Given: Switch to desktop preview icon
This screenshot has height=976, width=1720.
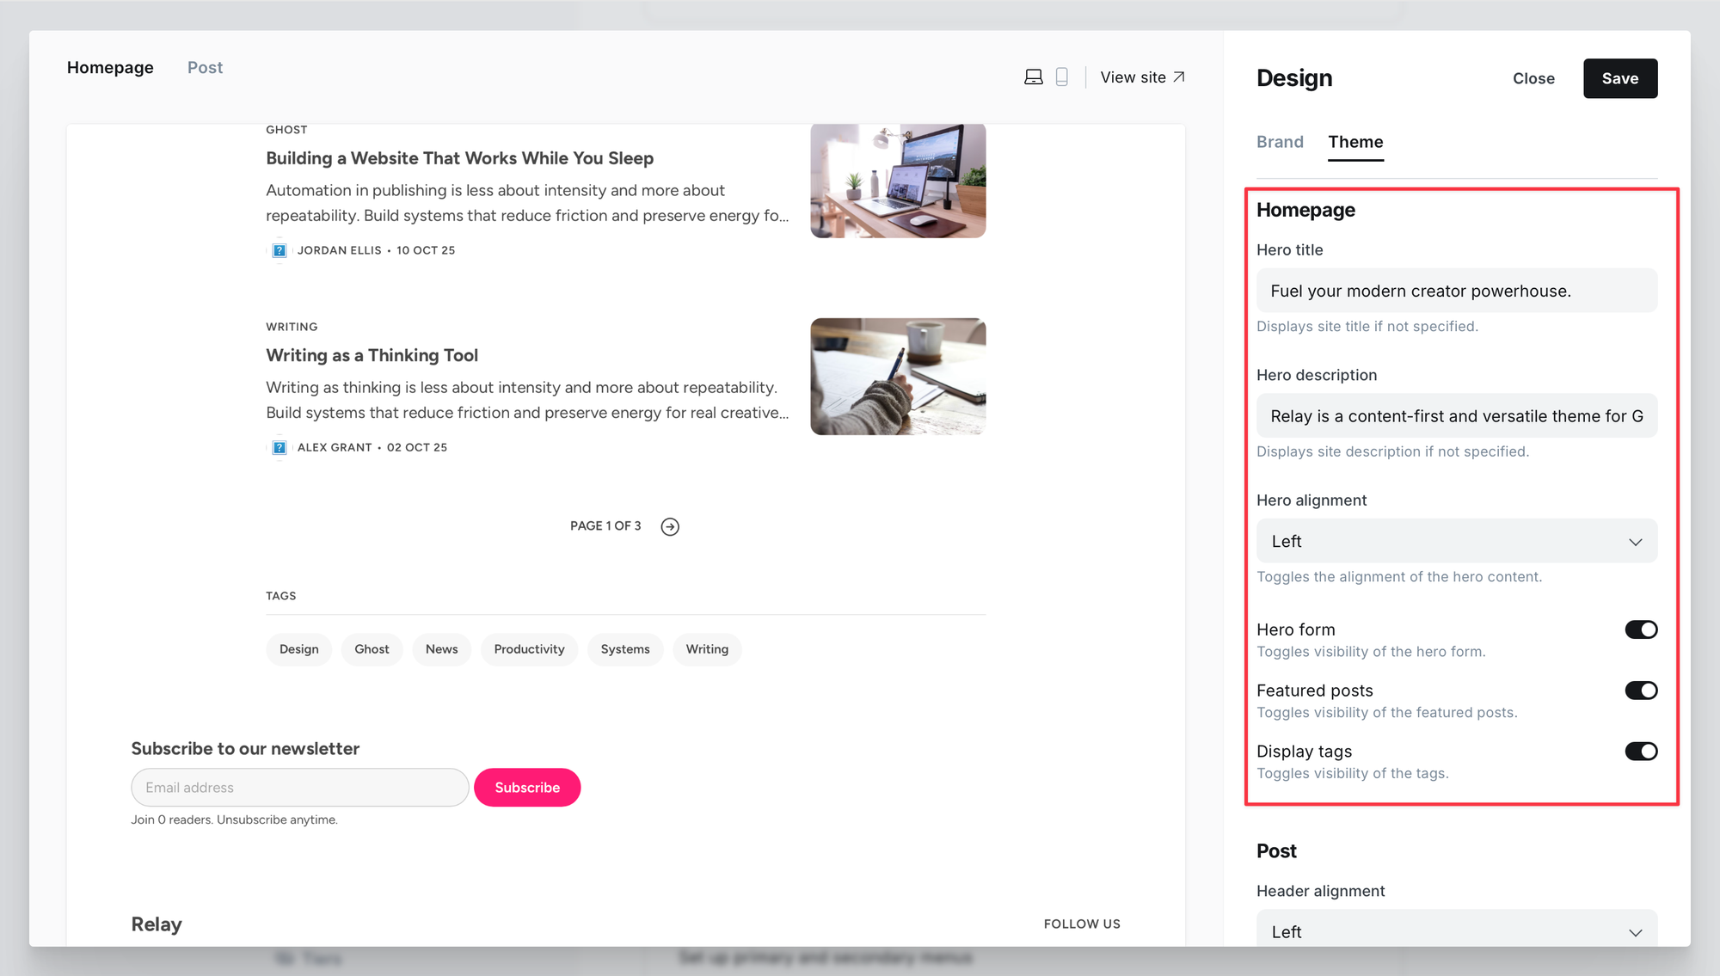Looking at the screenshot, I should (1034, 77).
